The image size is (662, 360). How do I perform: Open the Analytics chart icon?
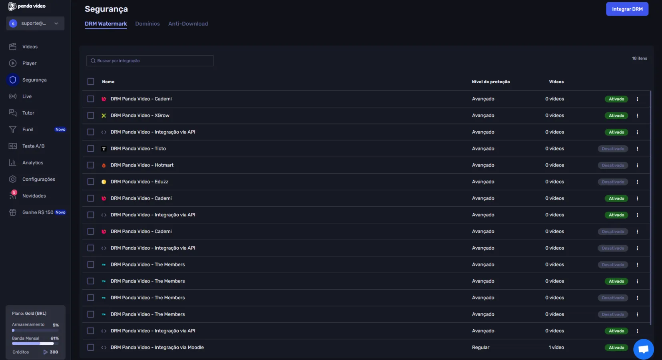click(13, 163)
